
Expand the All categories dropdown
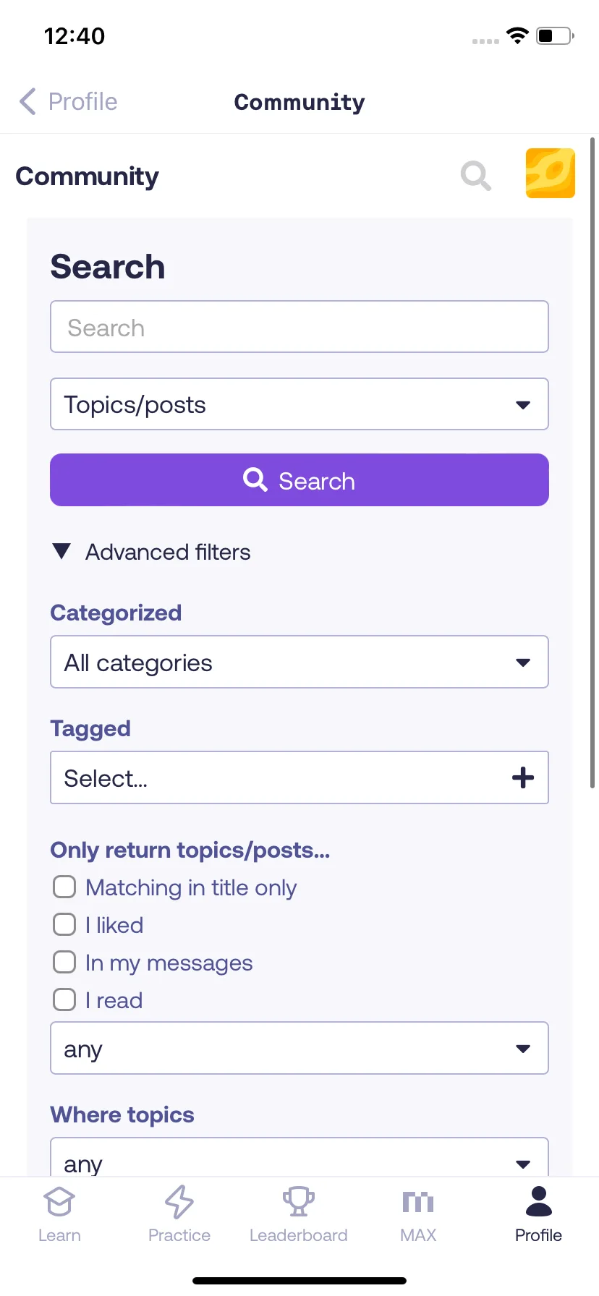point(299,662)
